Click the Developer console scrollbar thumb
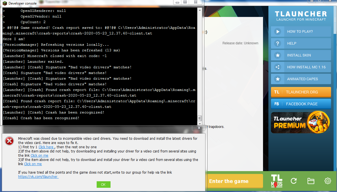 coord(200,118)
